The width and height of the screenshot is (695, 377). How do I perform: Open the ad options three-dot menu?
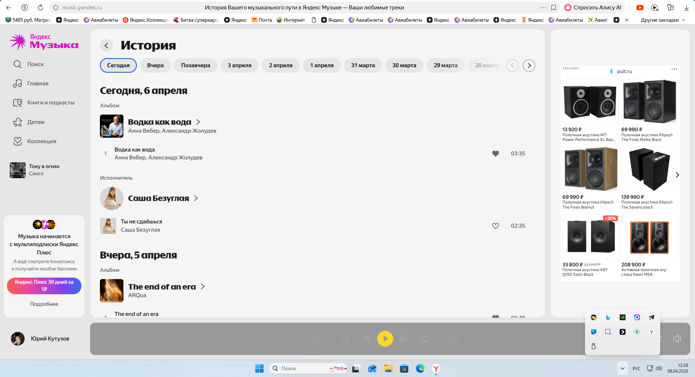(x=674, y=69)
